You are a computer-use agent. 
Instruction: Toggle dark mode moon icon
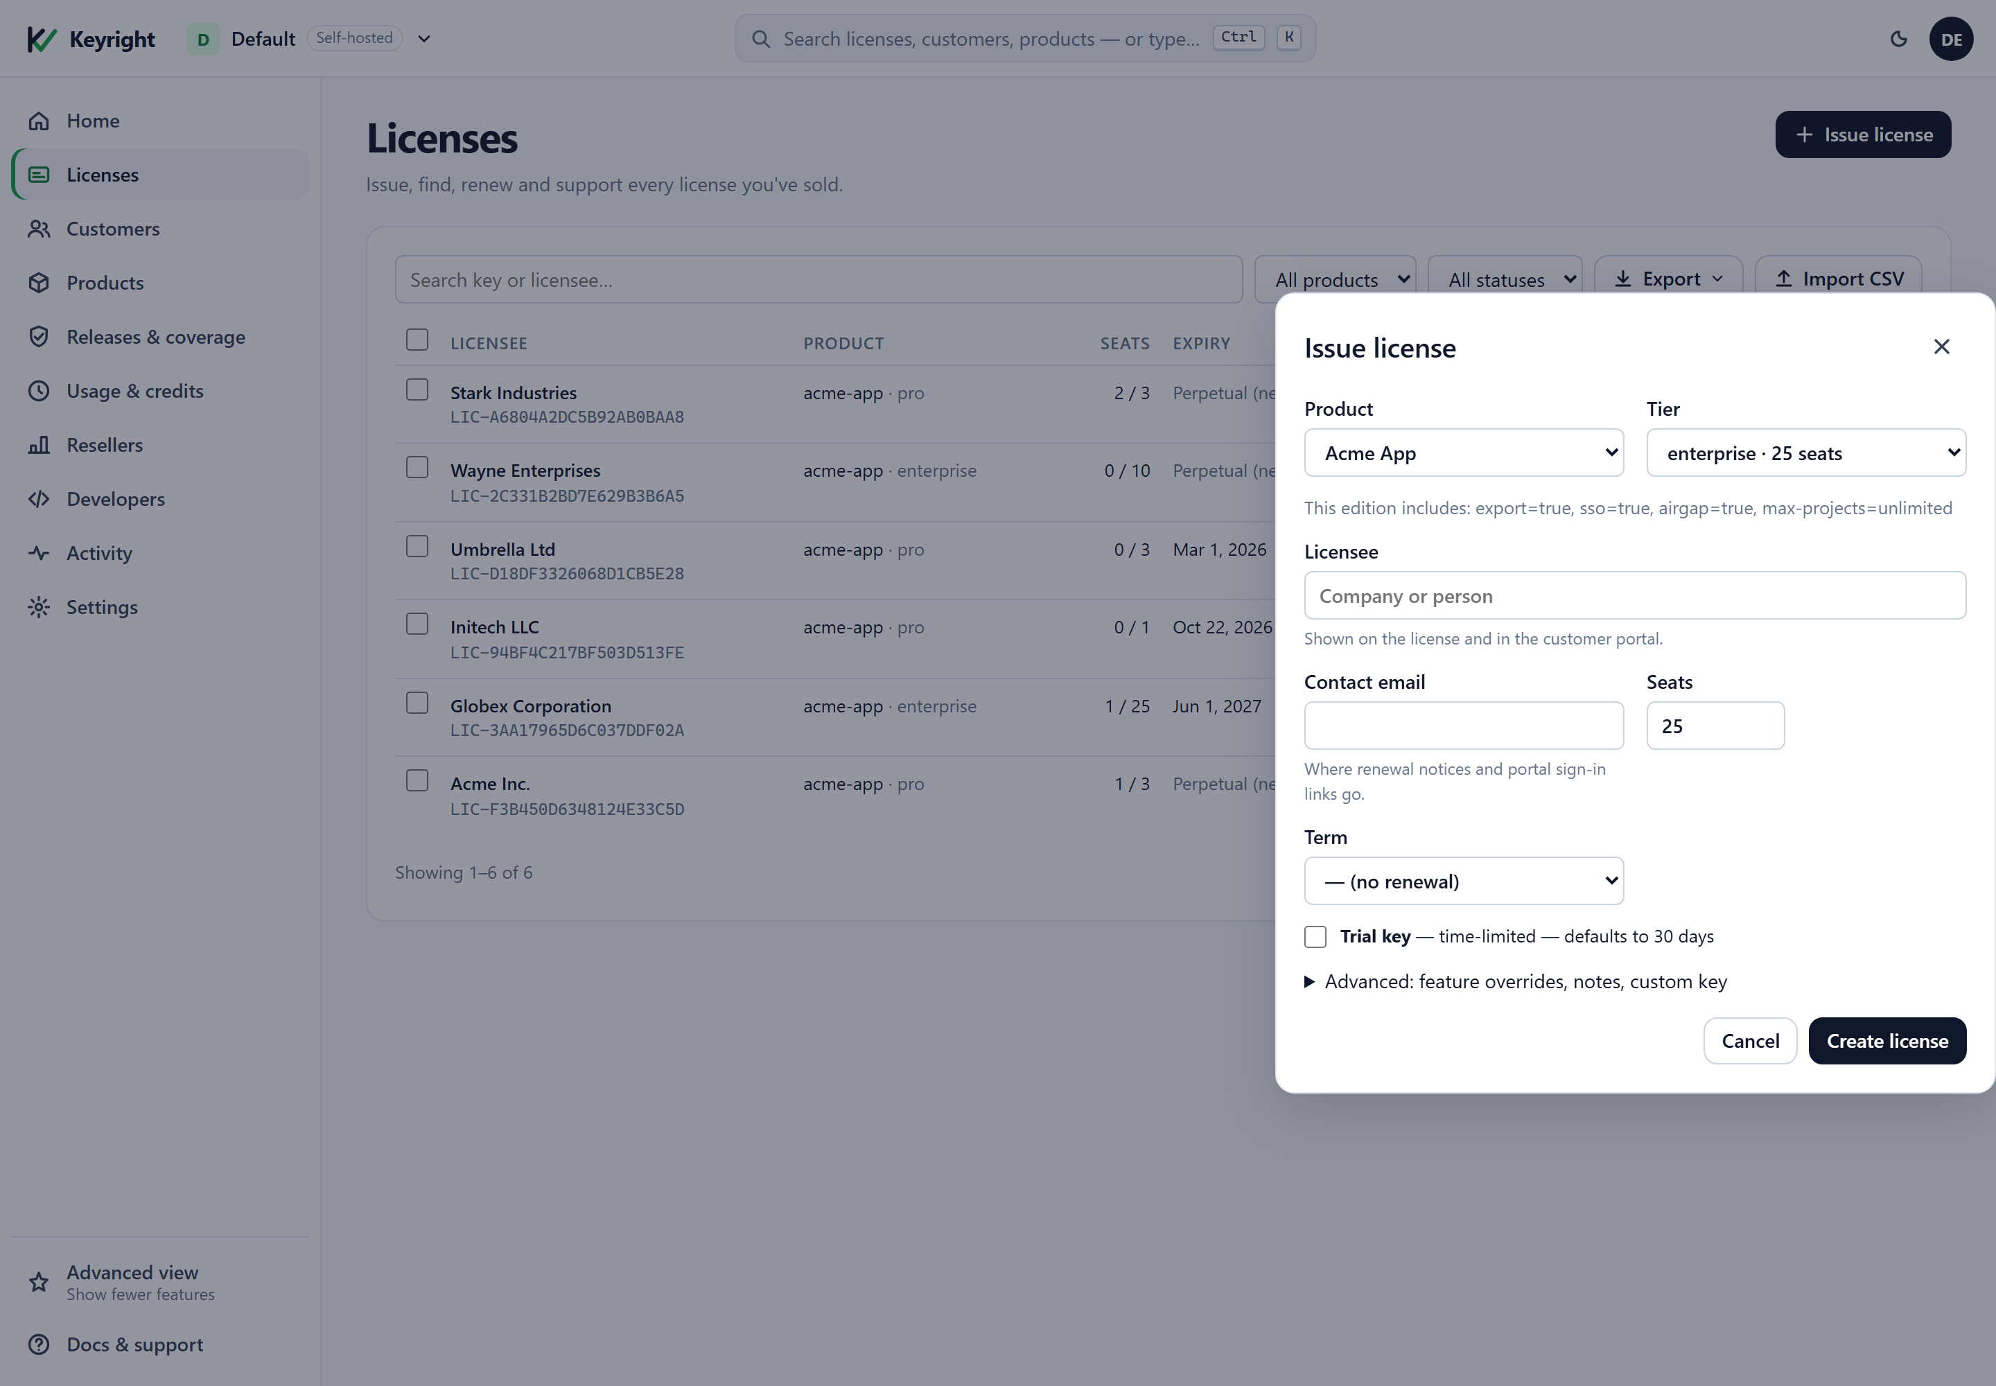tap(1899, 39)
